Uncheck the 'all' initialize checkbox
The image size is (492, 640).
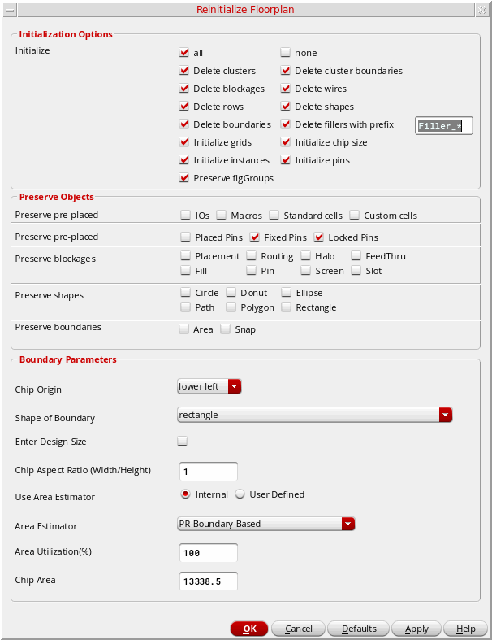[183, 53]
